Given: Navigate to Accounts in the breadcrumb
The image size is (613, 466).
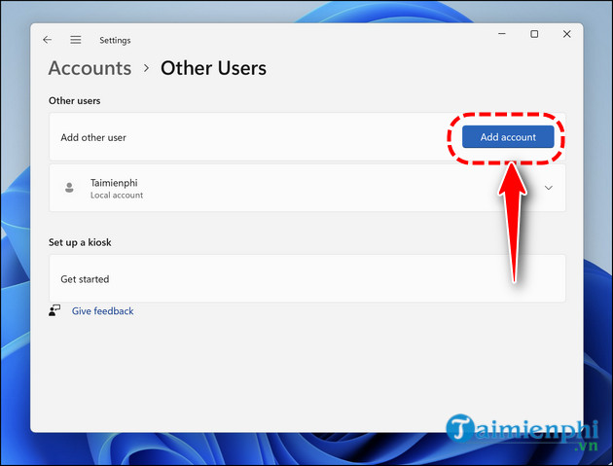Looking at the screenshot, I should (x=90, y=68).
